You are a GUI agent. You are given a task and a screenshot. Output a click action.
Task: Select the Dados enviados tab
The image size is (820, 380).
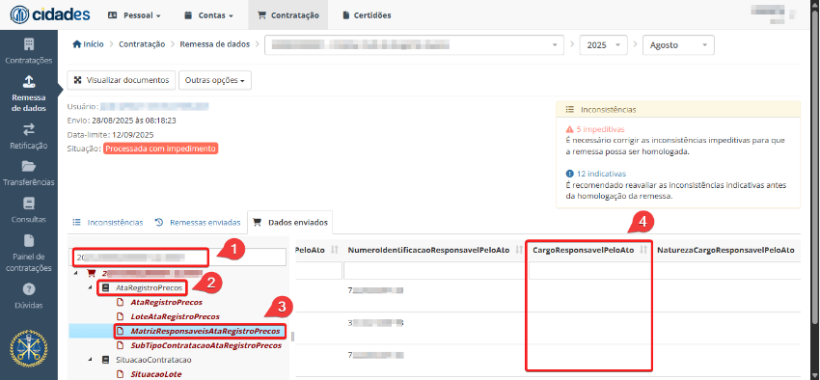click(290, 223)
